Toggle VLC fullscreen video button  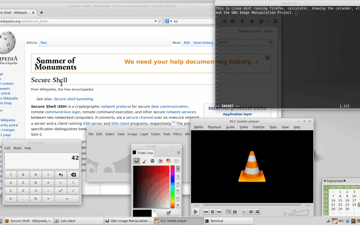click(228, 212)
